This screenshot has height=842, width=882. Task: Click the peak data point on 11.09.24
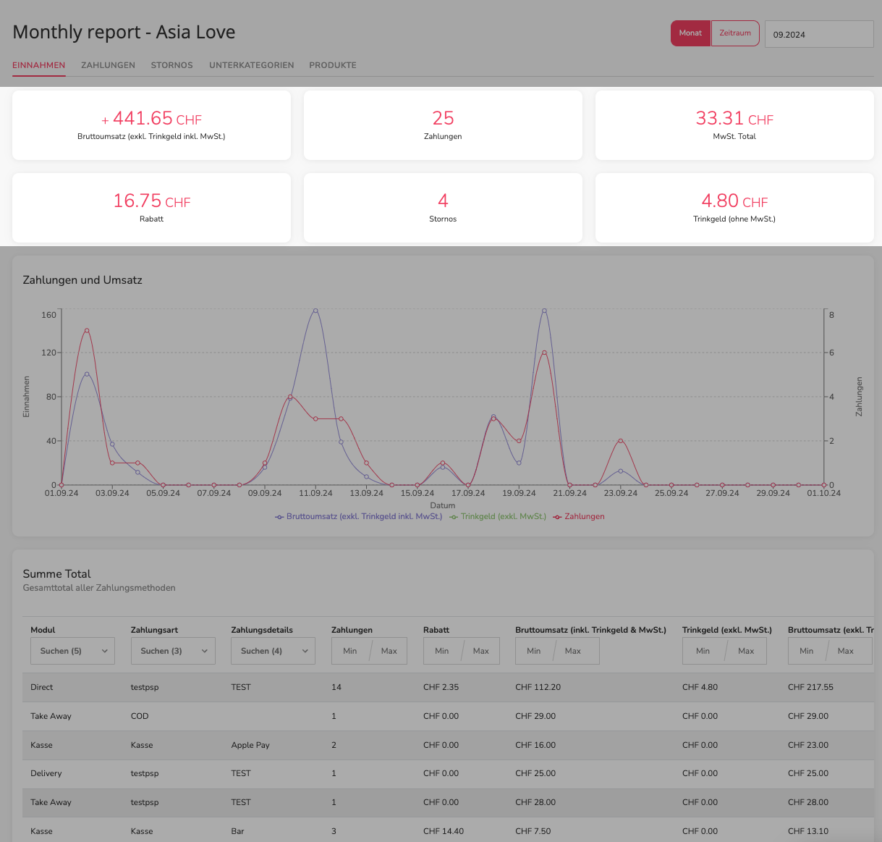click(315, 311)
